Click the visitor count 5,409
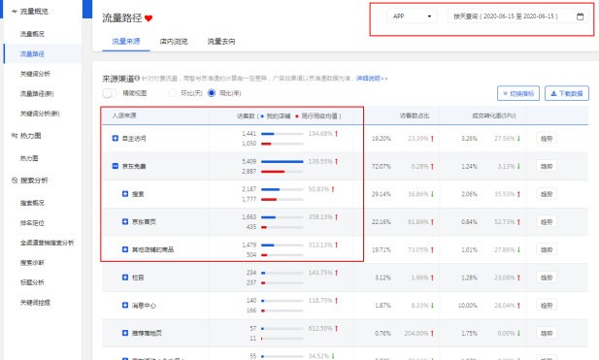This screenshot has width=599, height=360. click(250, 161)
